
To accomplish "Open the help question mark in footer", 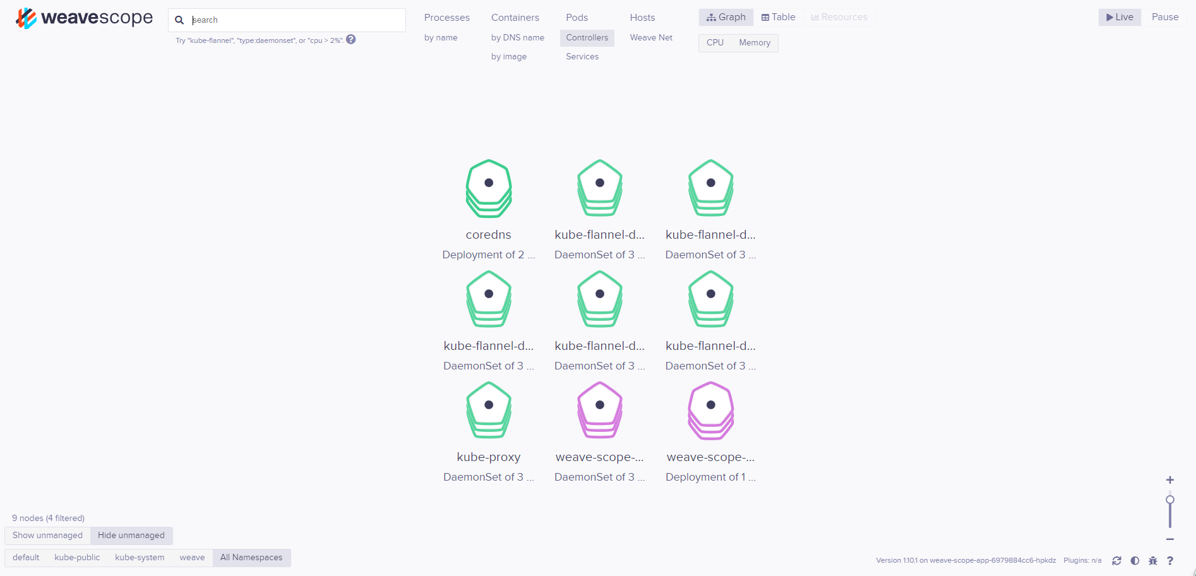I will [x=1170, y=561].
